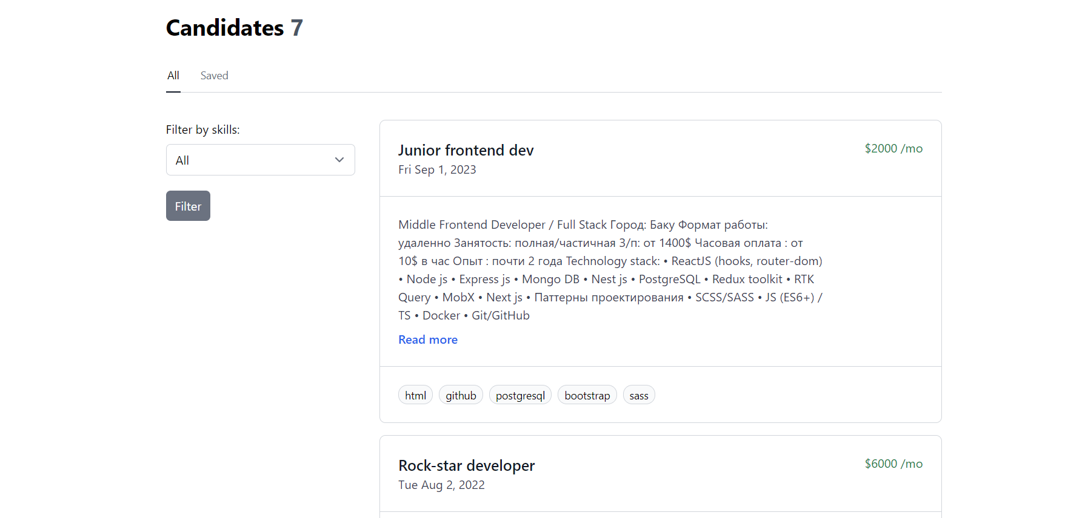
Task: Click the Middle Frontend Developer description text
Action: click(x=610, y=270)
